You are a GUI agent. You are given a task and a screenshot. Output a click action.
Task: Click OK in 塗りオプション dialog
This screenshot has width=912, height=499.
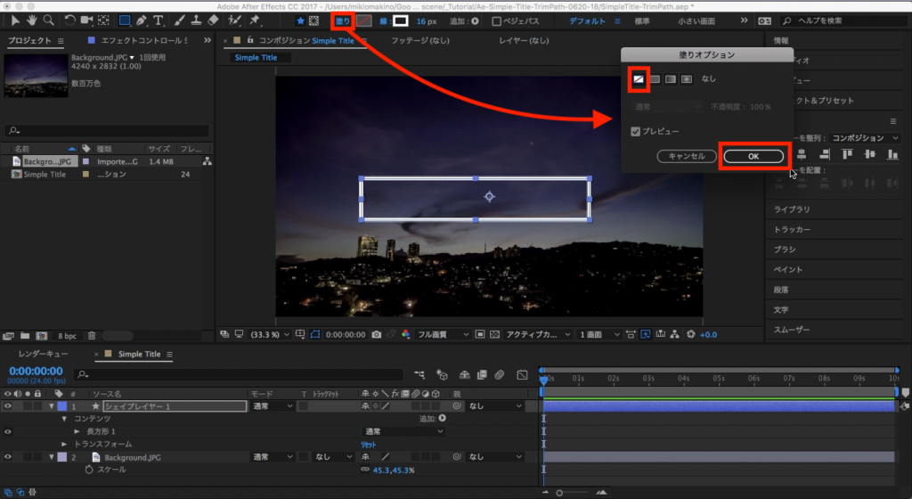click(753, 156)
